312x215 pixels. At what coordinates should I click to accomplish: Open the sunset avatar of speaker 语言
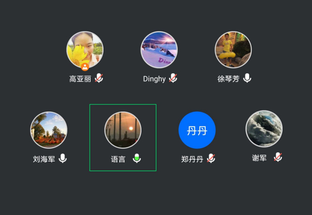click(123, 130)
